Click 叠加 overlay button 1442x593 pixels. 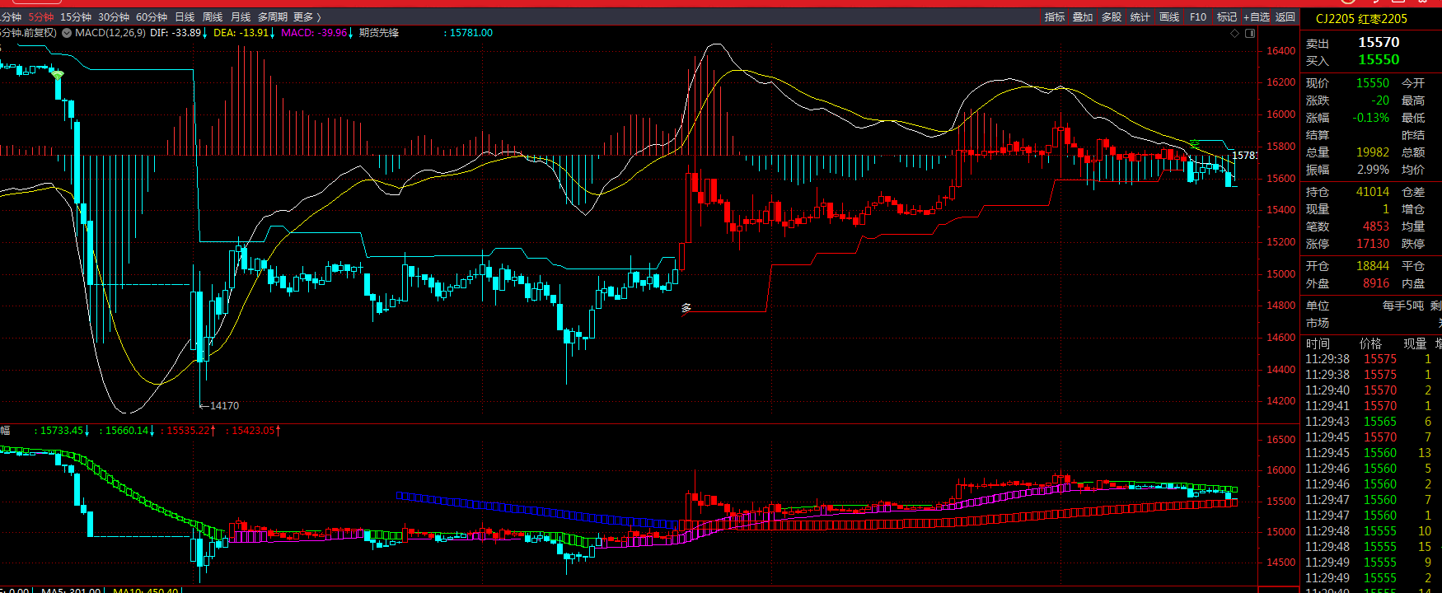coord(1083,16)
